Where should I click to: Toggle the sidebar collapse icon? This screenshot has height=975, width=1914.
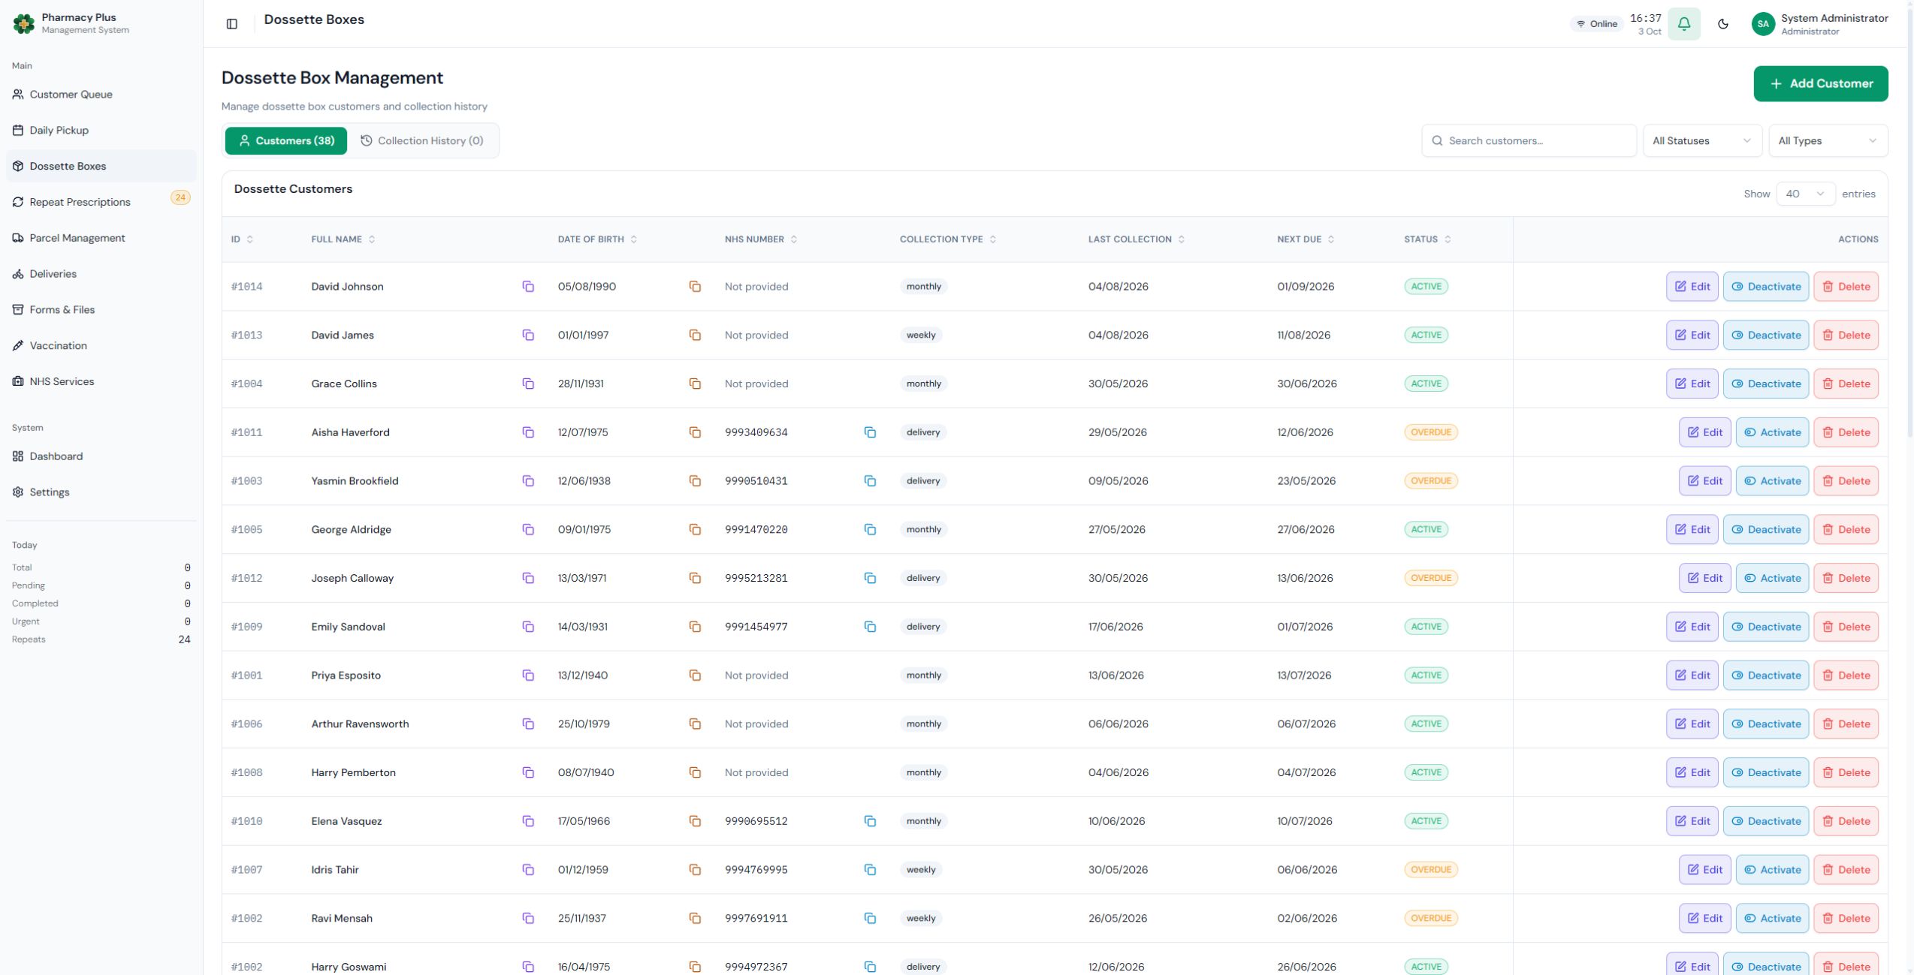point(232,24)
